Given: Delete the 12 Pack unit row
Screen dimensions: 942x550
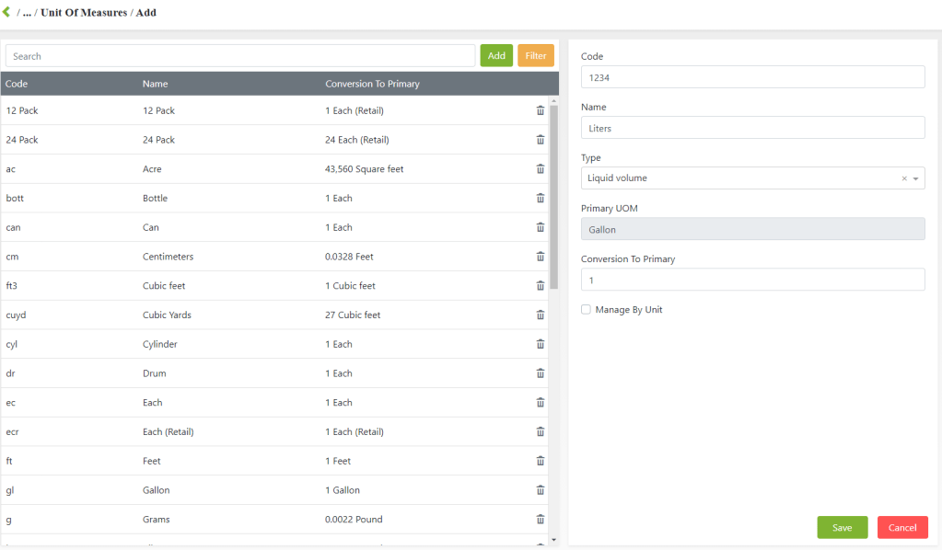Looking at the screenshot, I should pos(541,110).
